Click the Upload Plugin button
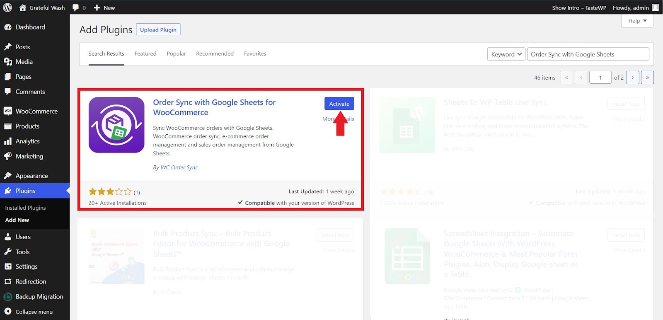 [158, 29]
